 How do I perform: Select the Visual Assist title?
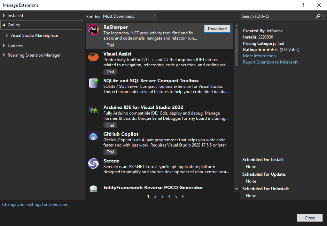tap(117, 54)
